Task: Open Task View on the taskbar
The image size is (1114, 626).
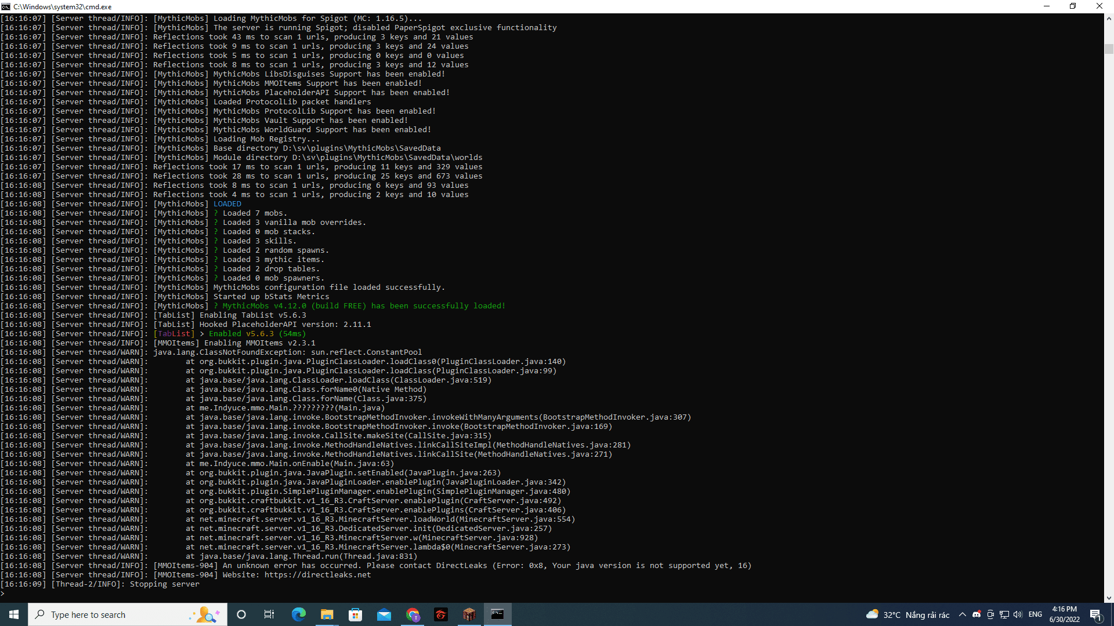Action: coord(269,614)
